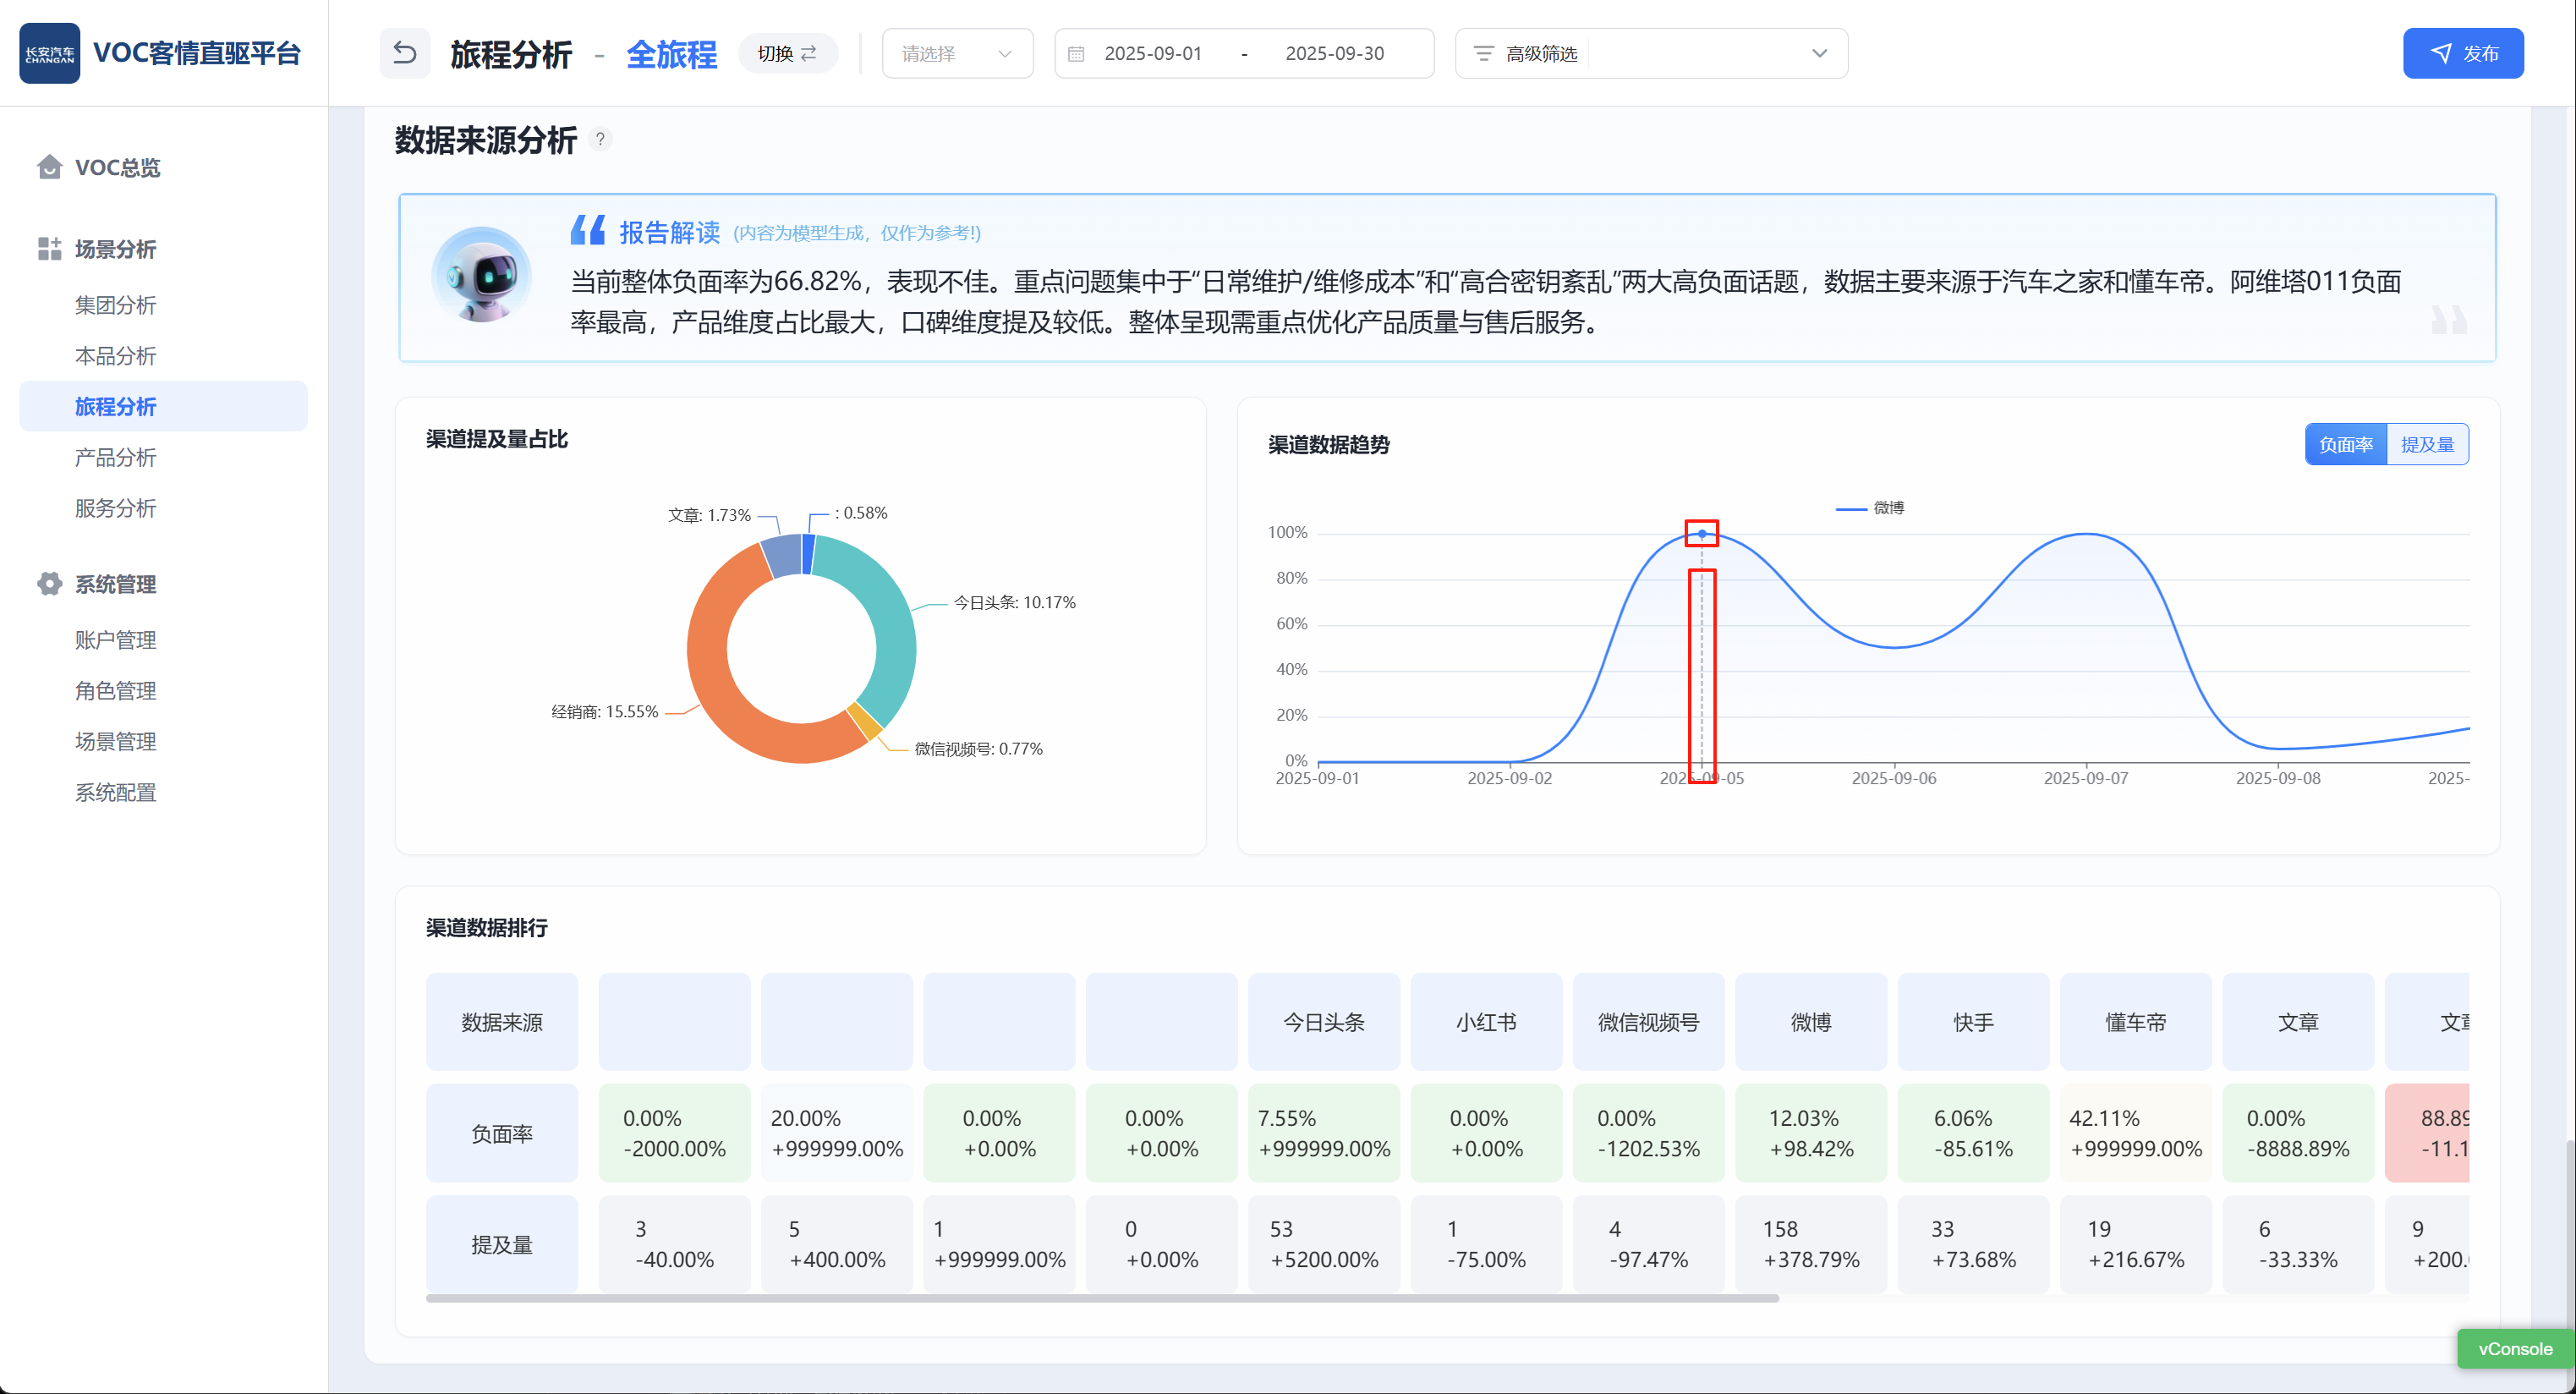Click the 场景分析 grid icon

pyautogui.click(x=49, y=249)
